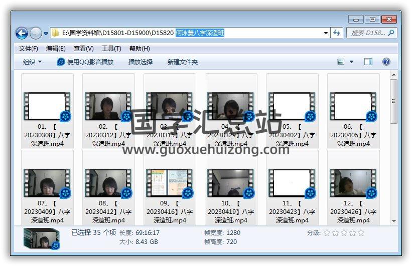The width and height of the screenshot is (412, 266).
Task: Select video thumbnail 06 20230405
Action: (x=353, y=106)
